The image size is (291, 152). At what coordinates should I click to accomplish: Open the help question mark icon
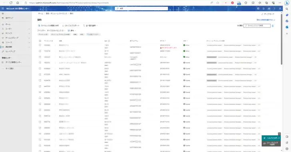click(274, 8)
